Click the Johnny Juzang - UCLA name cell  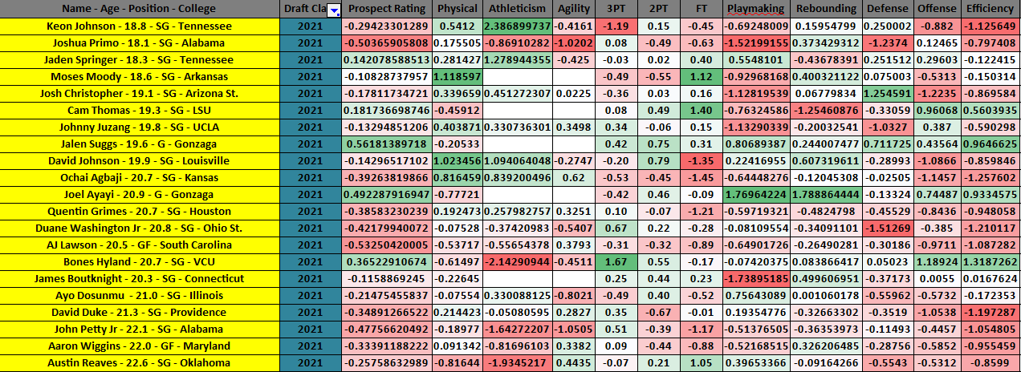click(x=141, y=127)
